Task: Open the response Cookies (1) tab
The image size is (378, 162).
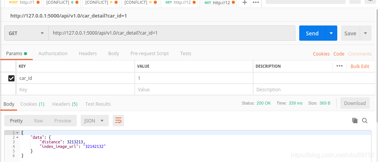Action: click(32, 104)
